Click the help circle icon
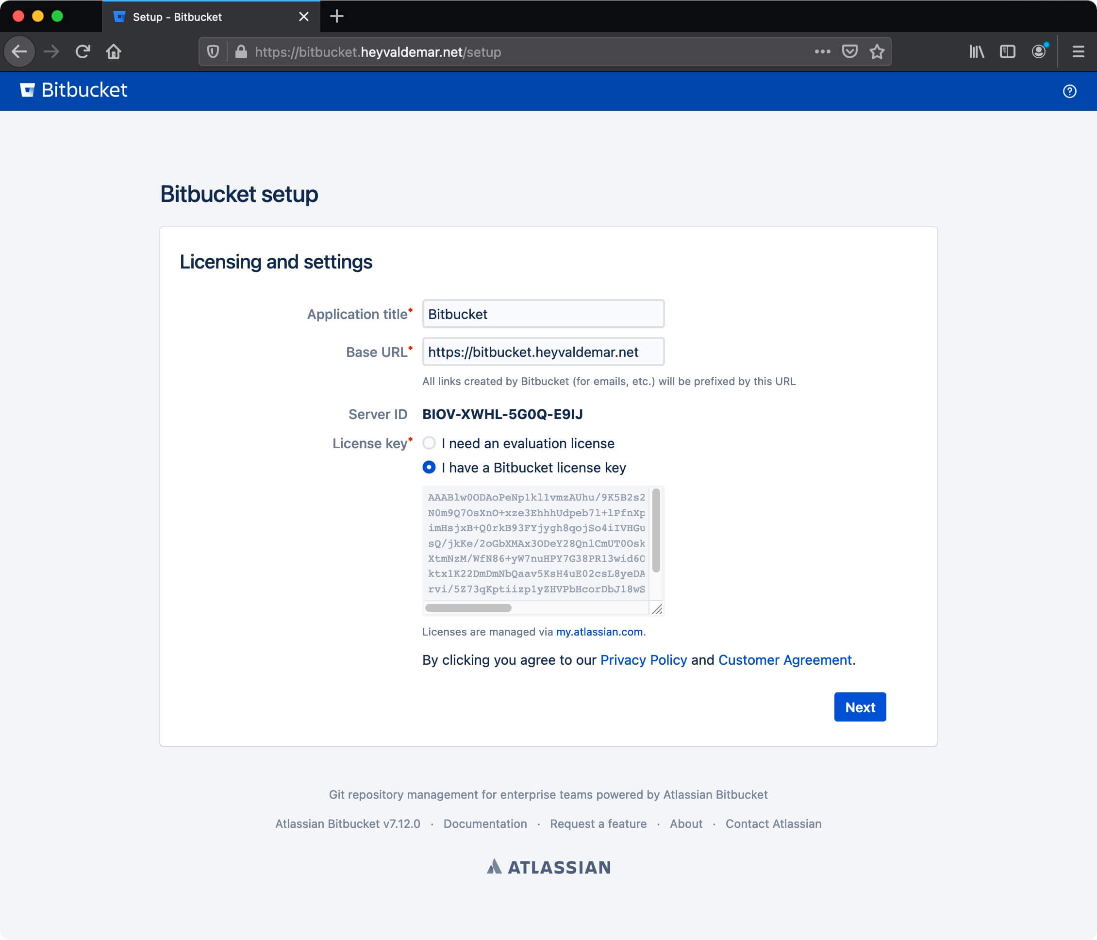Image resolution: width=1097 pixels, height=940 pixels. tap(1070, 90)
